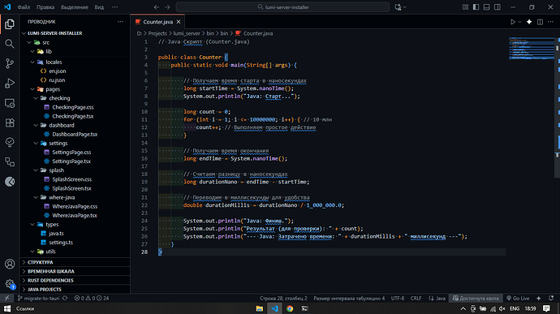This screenshot has height=314, width=560.
Task: Open errors and warnings count in status bar
Action: pos(91,298)
